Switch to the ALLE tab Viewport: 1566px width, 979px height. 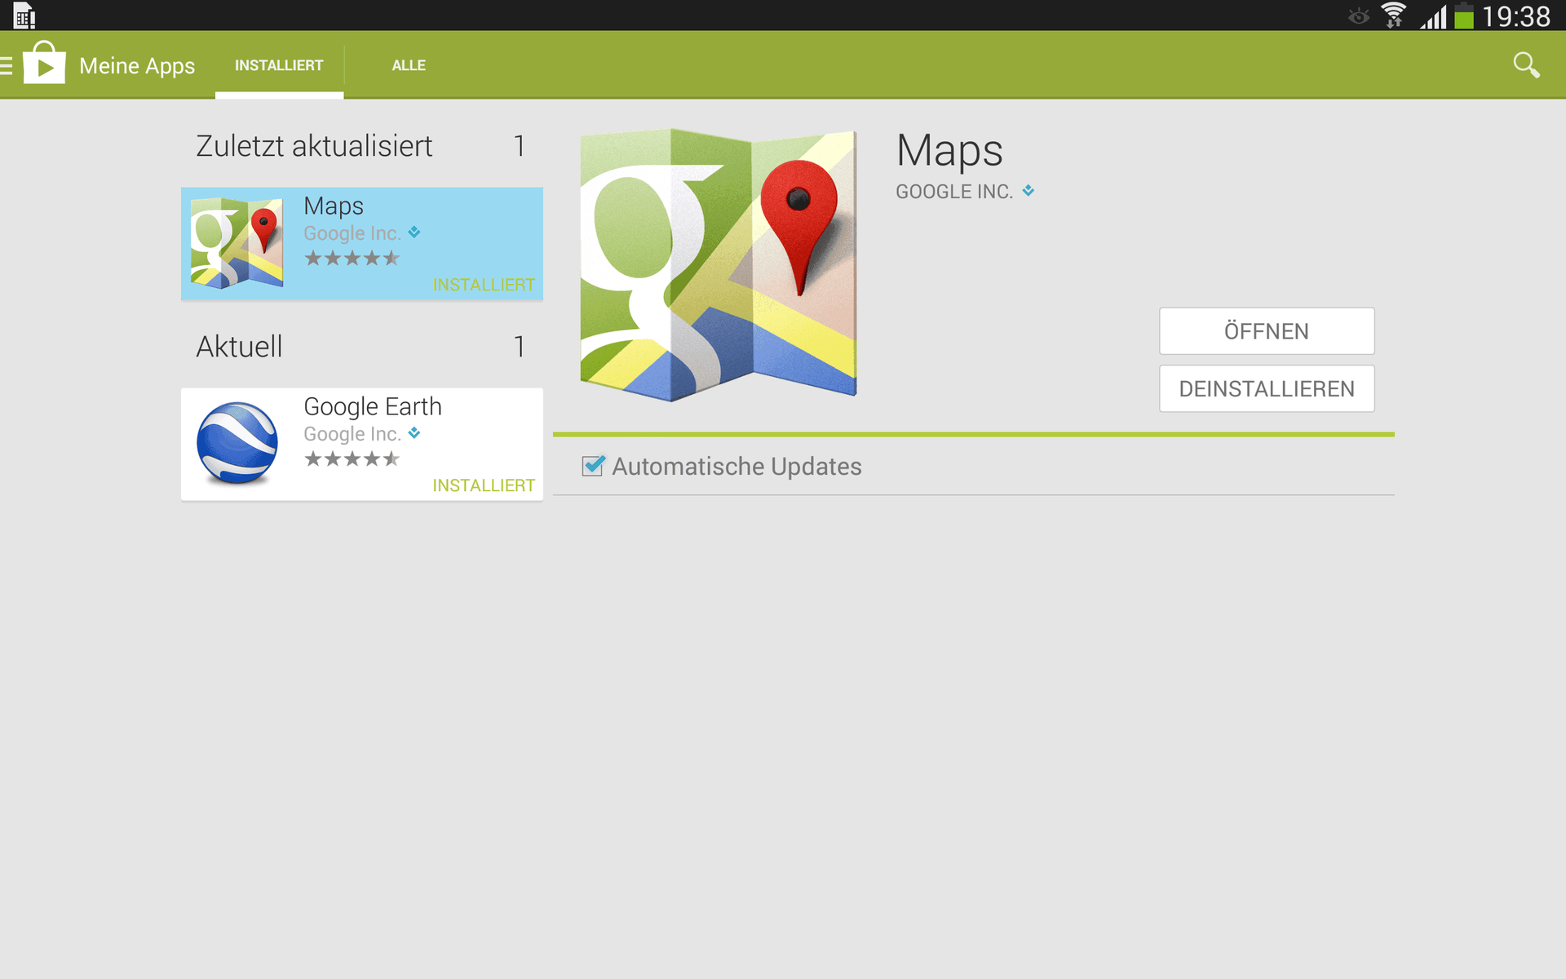(x=409, y=65)
